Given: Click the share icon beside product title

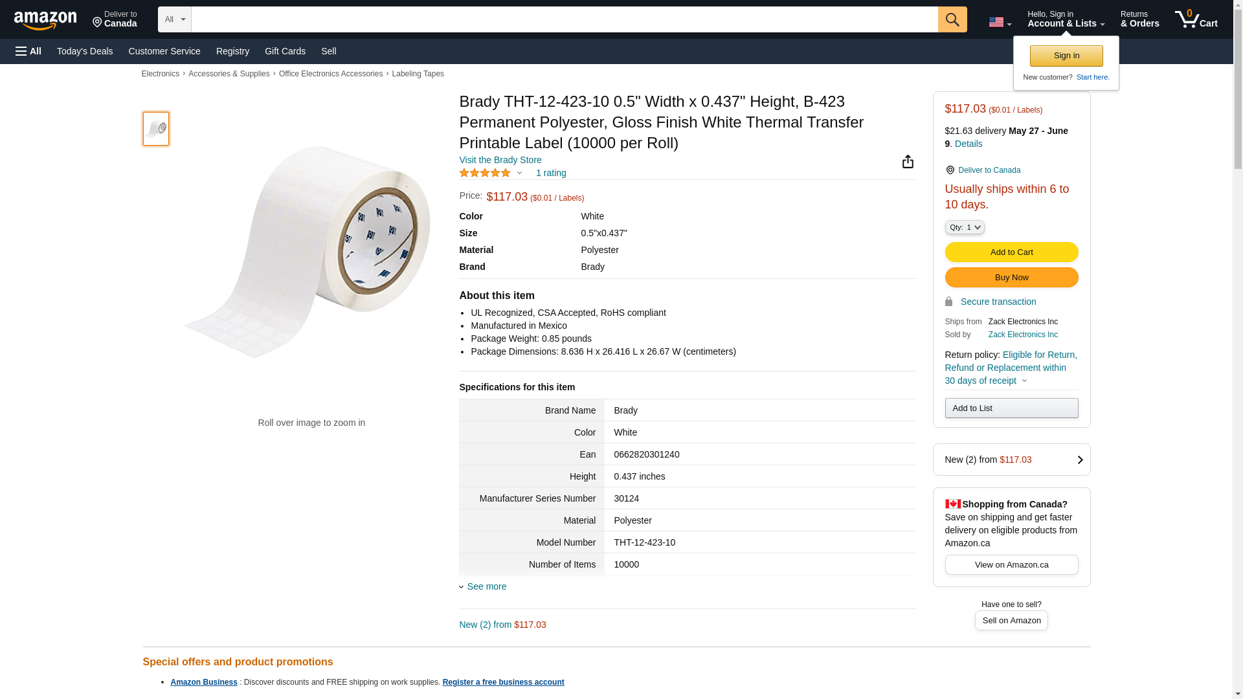Looking at the screenshot, I should tap(908, 162).
